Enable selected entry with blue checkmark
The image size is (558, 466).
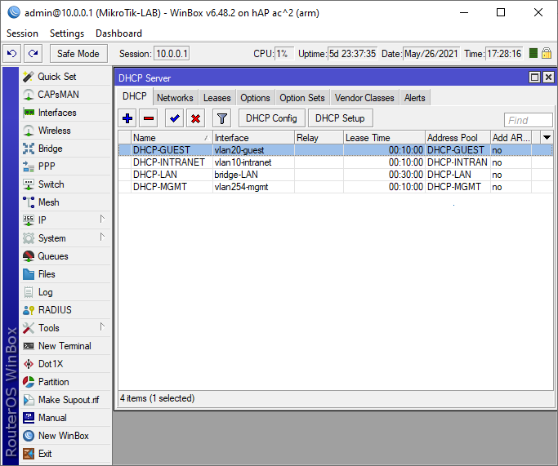(x=174, y=118)
